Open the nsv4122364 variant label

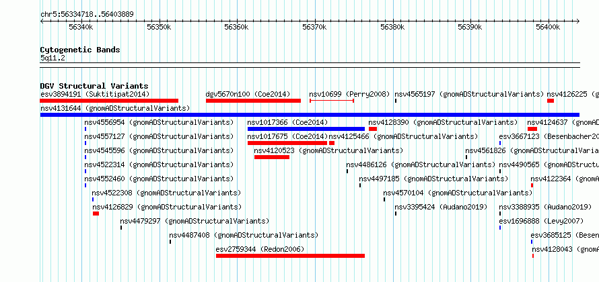click(x=565, y=179)
